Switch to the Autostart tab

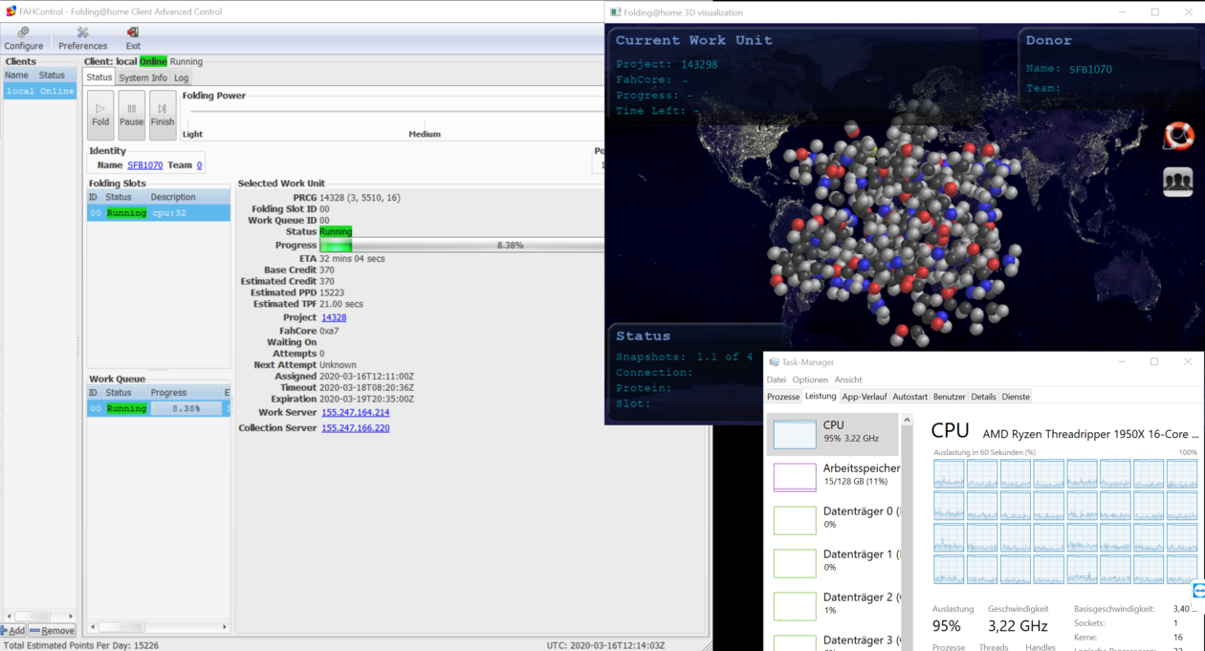[910, 397]
